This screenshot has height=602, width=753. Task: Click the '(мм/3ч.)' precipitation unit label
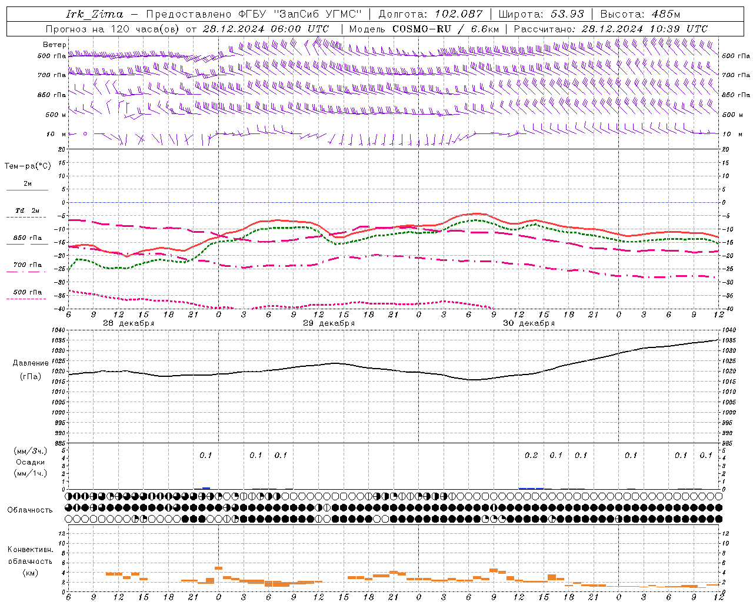click(x=31, y=451)
